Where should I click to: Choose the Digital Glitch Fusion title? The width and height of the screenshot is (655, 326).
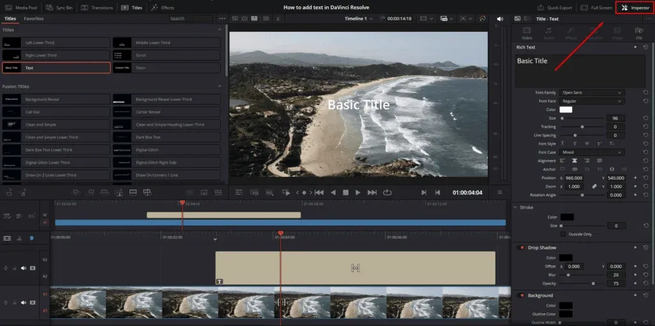pyautogui.click(x=167, y=150)
